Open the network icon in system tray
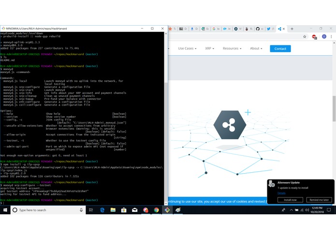Image resolution: width=336 pixels, height=239 pixels. point(302,210)
